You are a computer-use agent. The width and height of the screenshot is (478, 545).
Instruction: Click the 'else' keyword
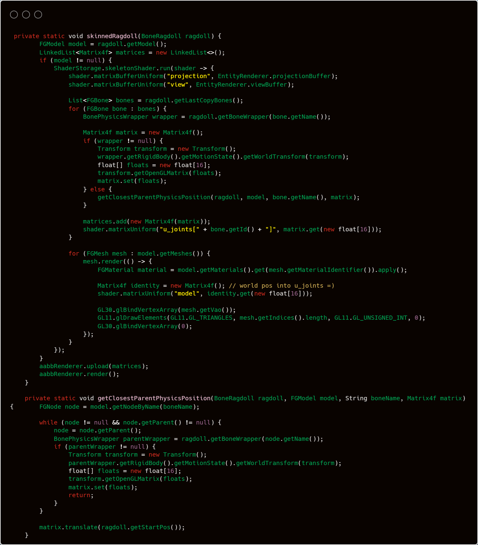[98, 189]
